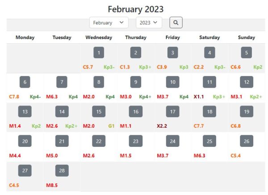Select the Kp4+ index on Thursday
The height and width of the screenshot is (195, 268).
[x=145, y=97]
